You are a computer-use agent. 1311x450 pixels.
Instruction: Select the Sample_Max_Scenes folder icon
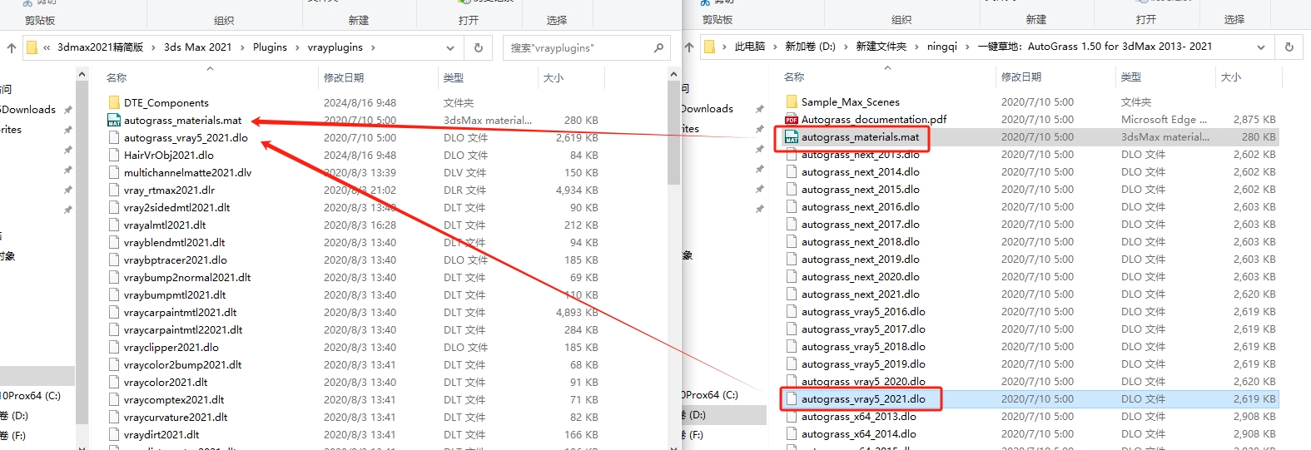[792, 101]
